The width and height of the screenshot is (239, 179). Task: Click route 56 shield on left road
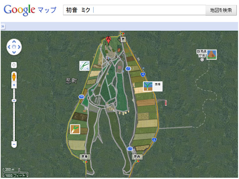(81, 96)
